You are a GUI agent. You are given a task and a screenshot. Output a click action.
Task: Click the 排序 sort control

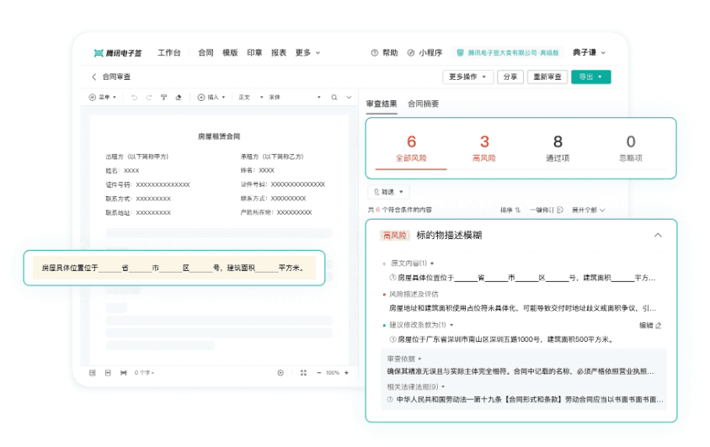coord(510,210)
